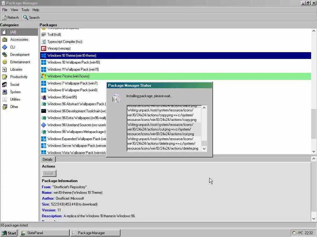Image resolution: width=317 pixels, height=237 pixels.
Task: Click the Typescript Compiler package icon
Action: pyautogui.click(x=43, y=42)
